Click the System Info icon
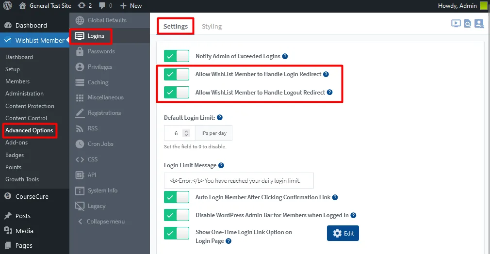The width and height of the screenshot is (490, 254). coord(80,190)
